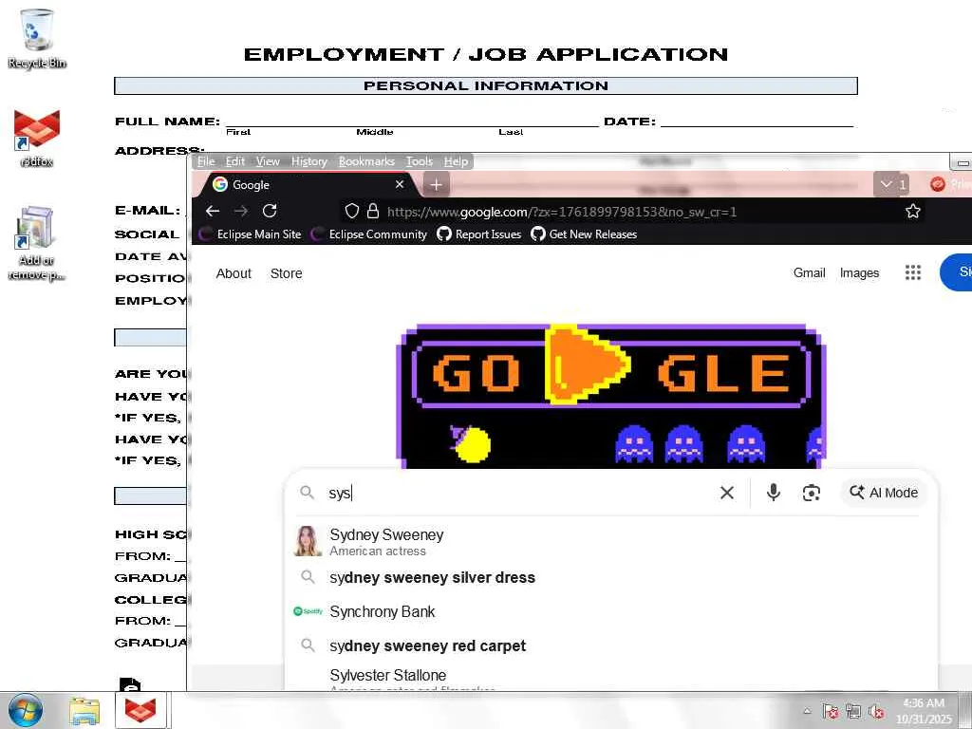Choose sydney sweeney red carpet suggestion

click(610, 645)
